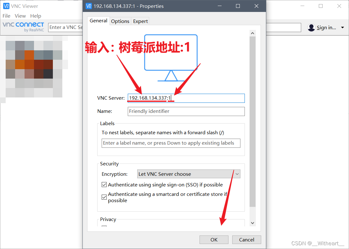Click the Encryption: label text
The image size is (349, 249).
[x=115, y=174]
